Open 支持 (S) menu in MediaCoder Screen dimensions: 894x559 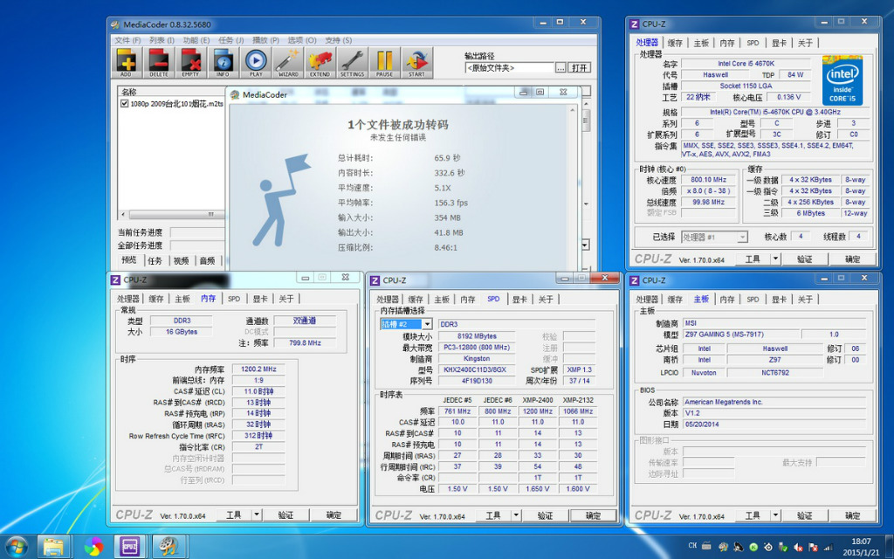[338, 40]
